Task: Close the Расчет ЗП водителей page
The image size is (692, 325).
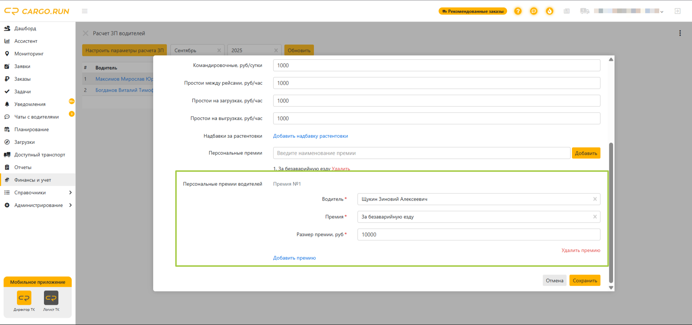Action: point(85,33)
